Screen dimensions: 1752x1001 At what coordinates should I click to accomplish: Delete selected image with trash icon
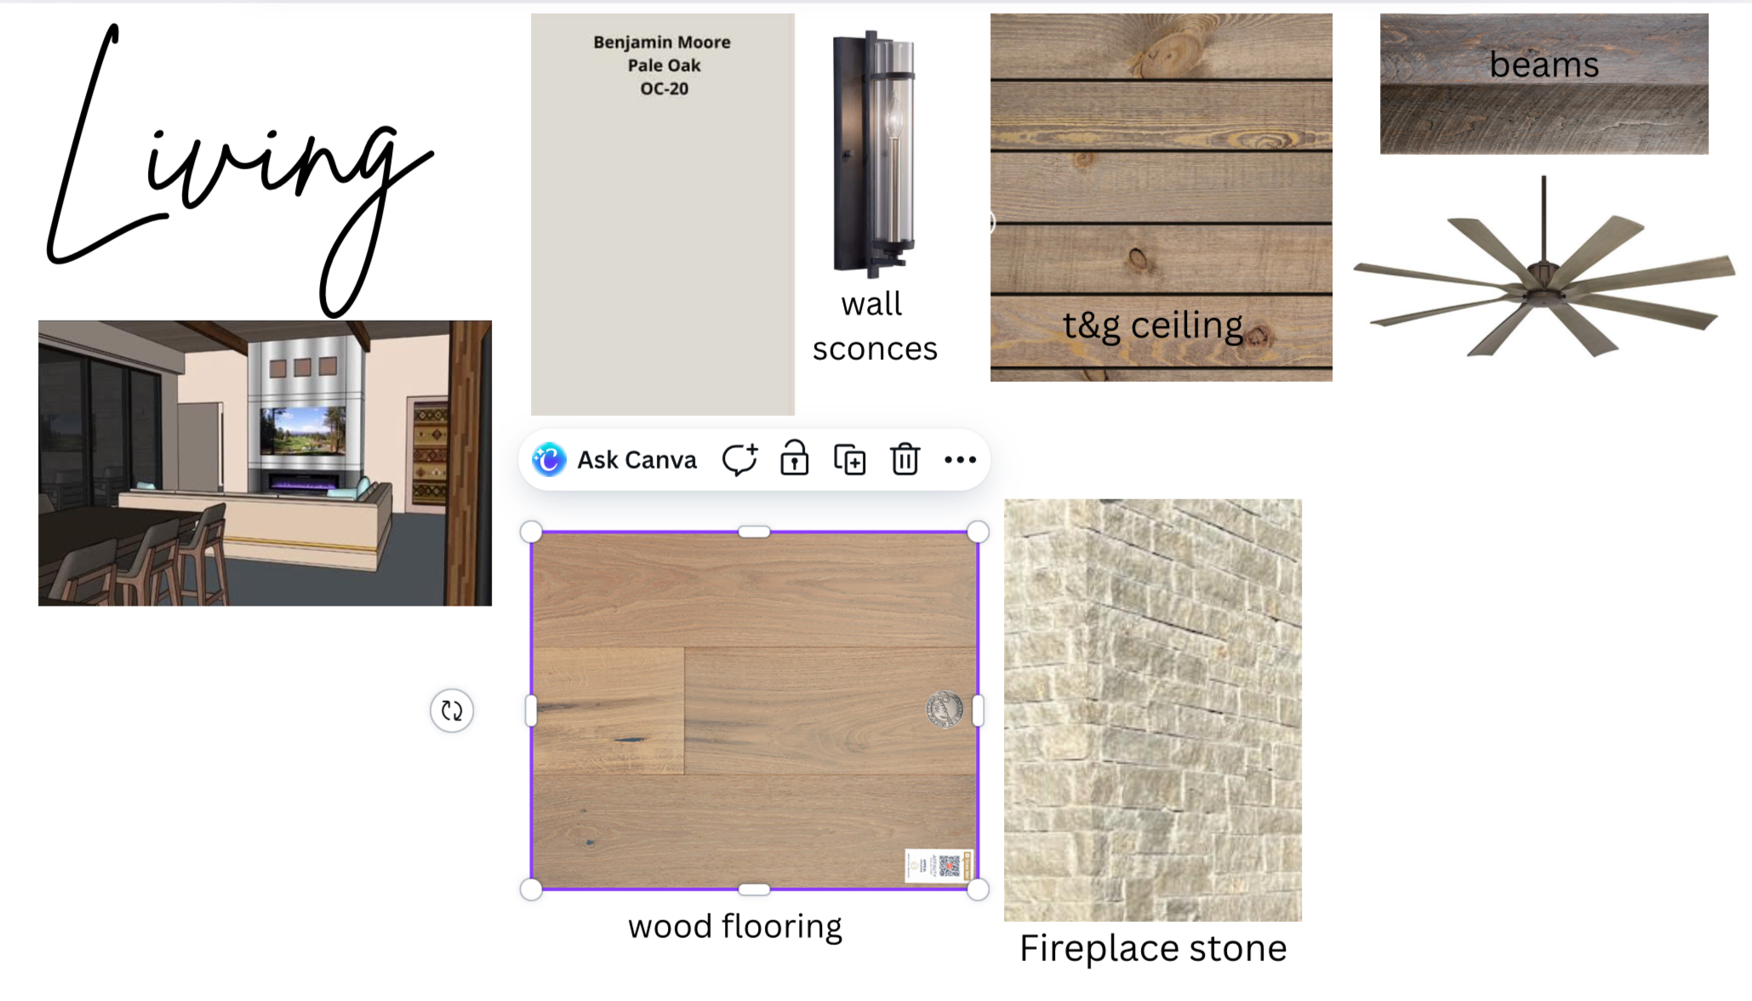905,459
